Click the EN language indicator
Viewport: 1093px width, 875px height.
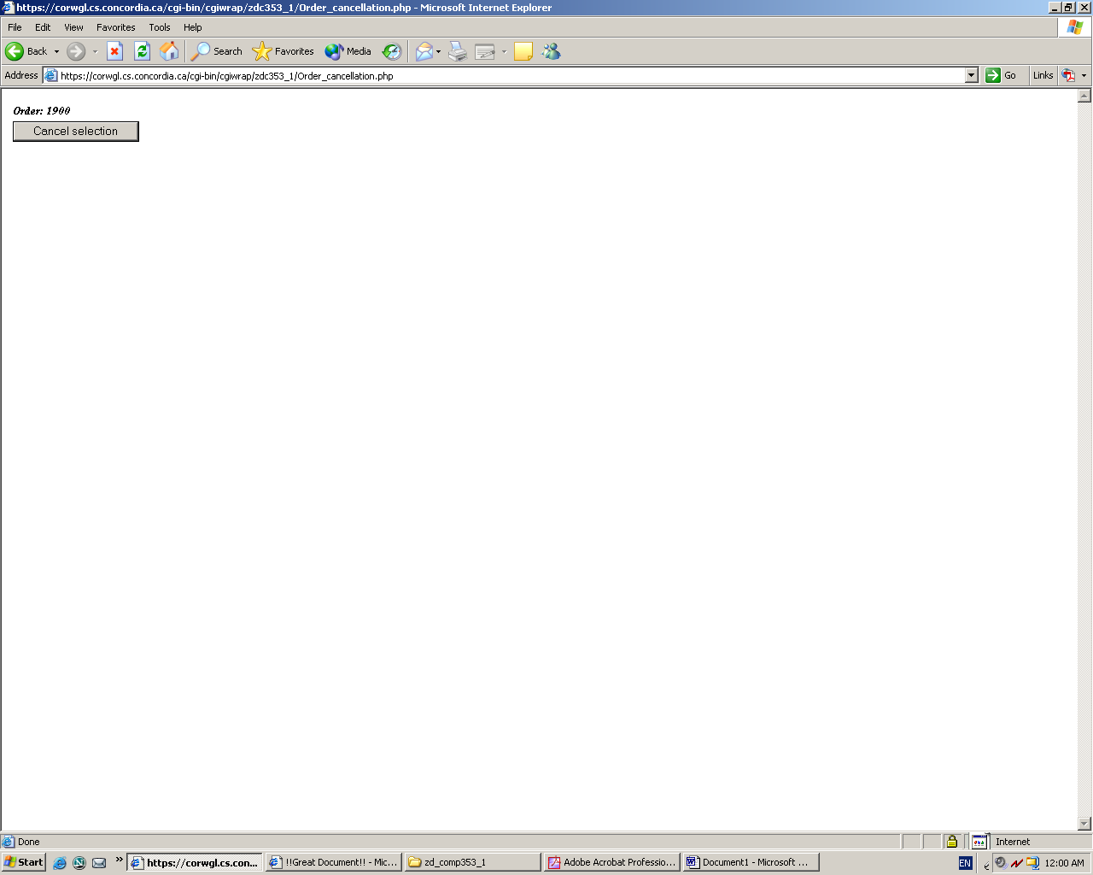[x=965, y=863]
